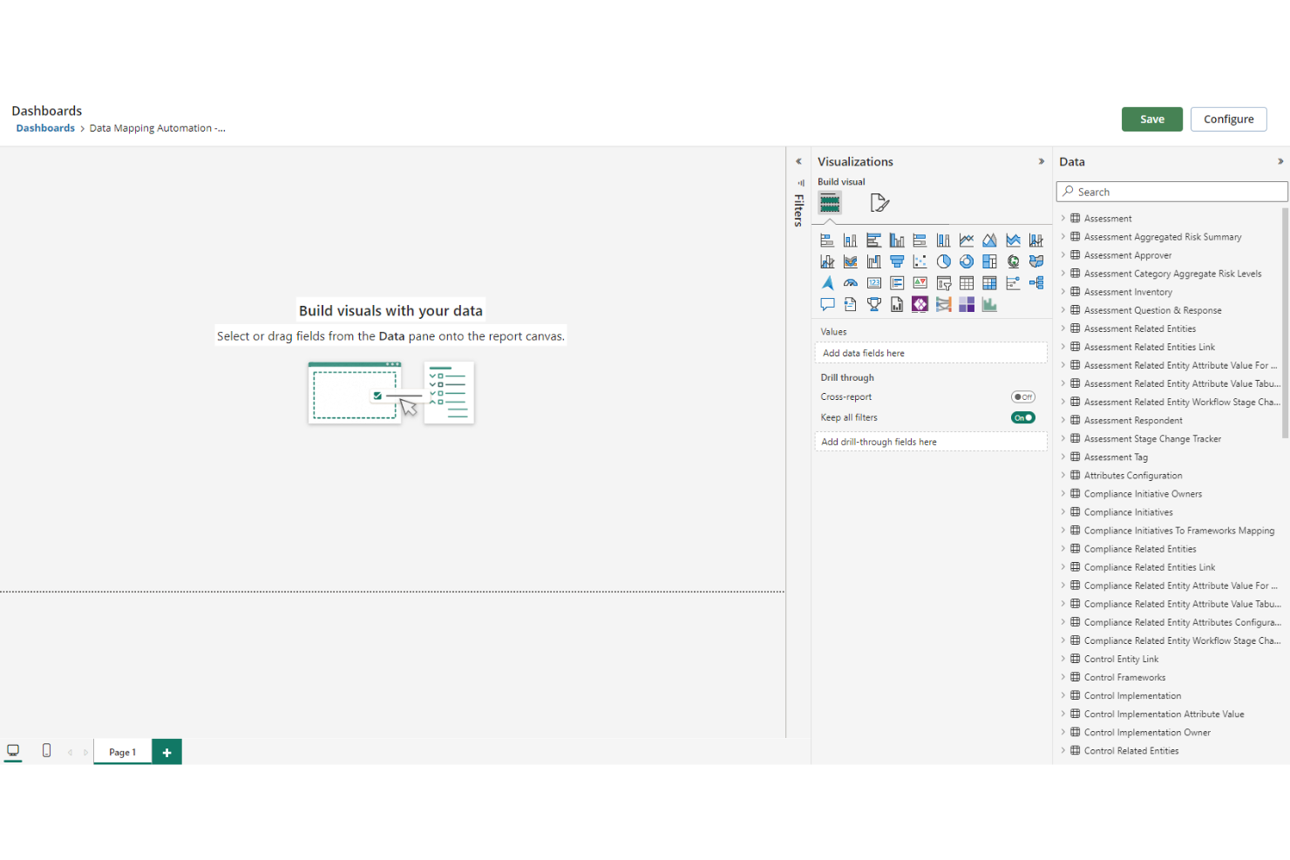Expand the Compliance Initiatives table

pyautogui.click(x=1064, y=511)
